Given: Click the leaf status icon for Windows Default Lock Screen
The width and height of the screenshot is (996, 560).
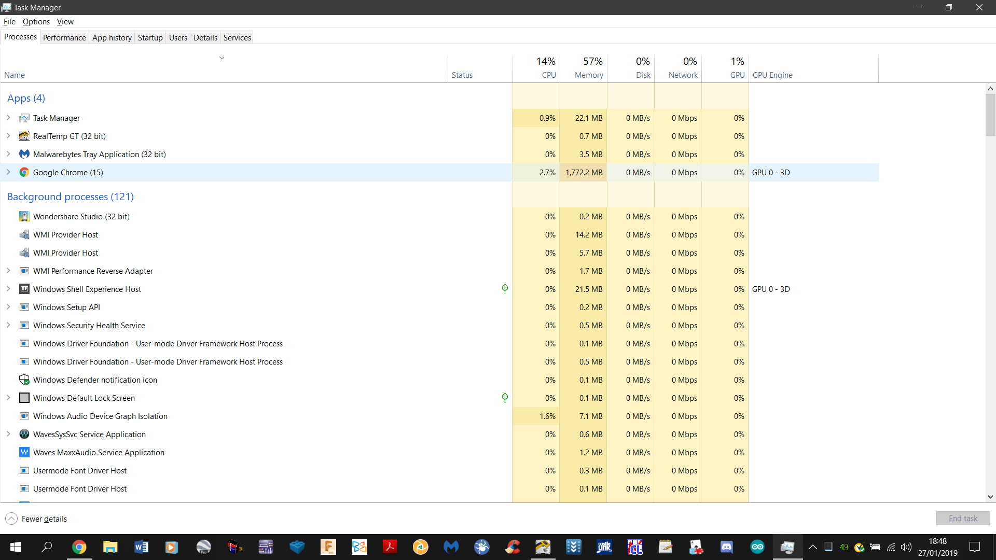Looking at the screenshot, I should point(505,398).
